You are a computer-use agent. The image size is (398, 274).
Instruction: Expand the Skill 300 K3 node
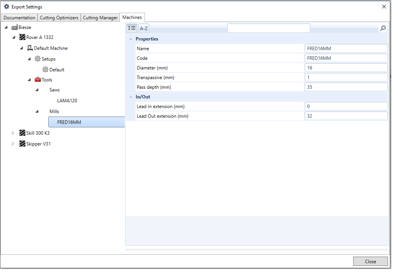coord(13,133)
